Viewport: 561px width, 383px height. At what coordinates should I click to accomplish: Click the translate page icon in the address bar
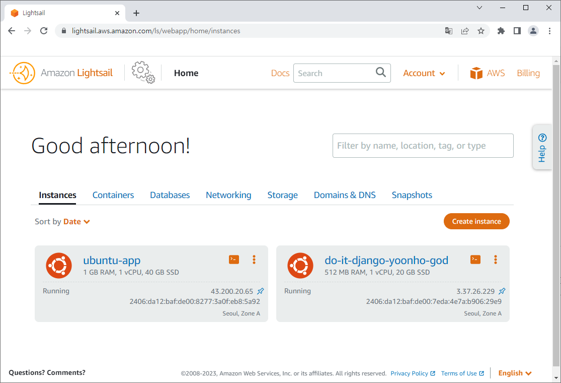[x=449, y=31]
